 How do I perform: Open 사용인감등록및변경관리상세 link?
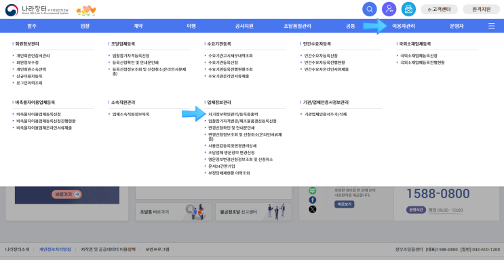[x=233, y=146]
